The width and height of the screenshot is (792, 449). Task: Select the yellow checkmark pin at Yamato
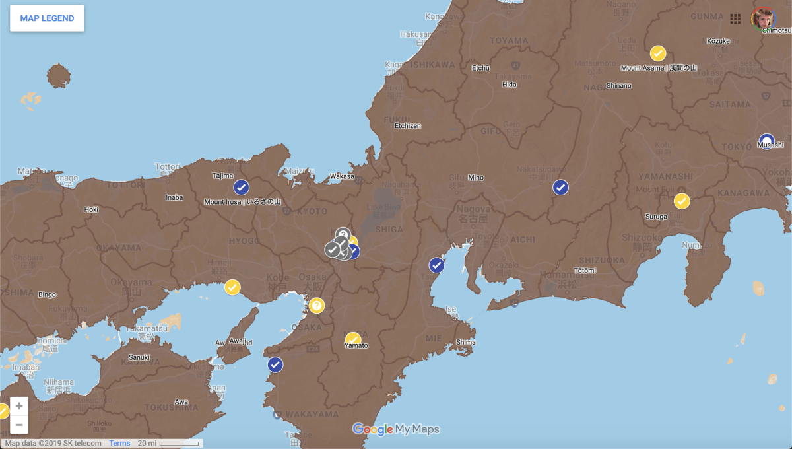[353, 339]
